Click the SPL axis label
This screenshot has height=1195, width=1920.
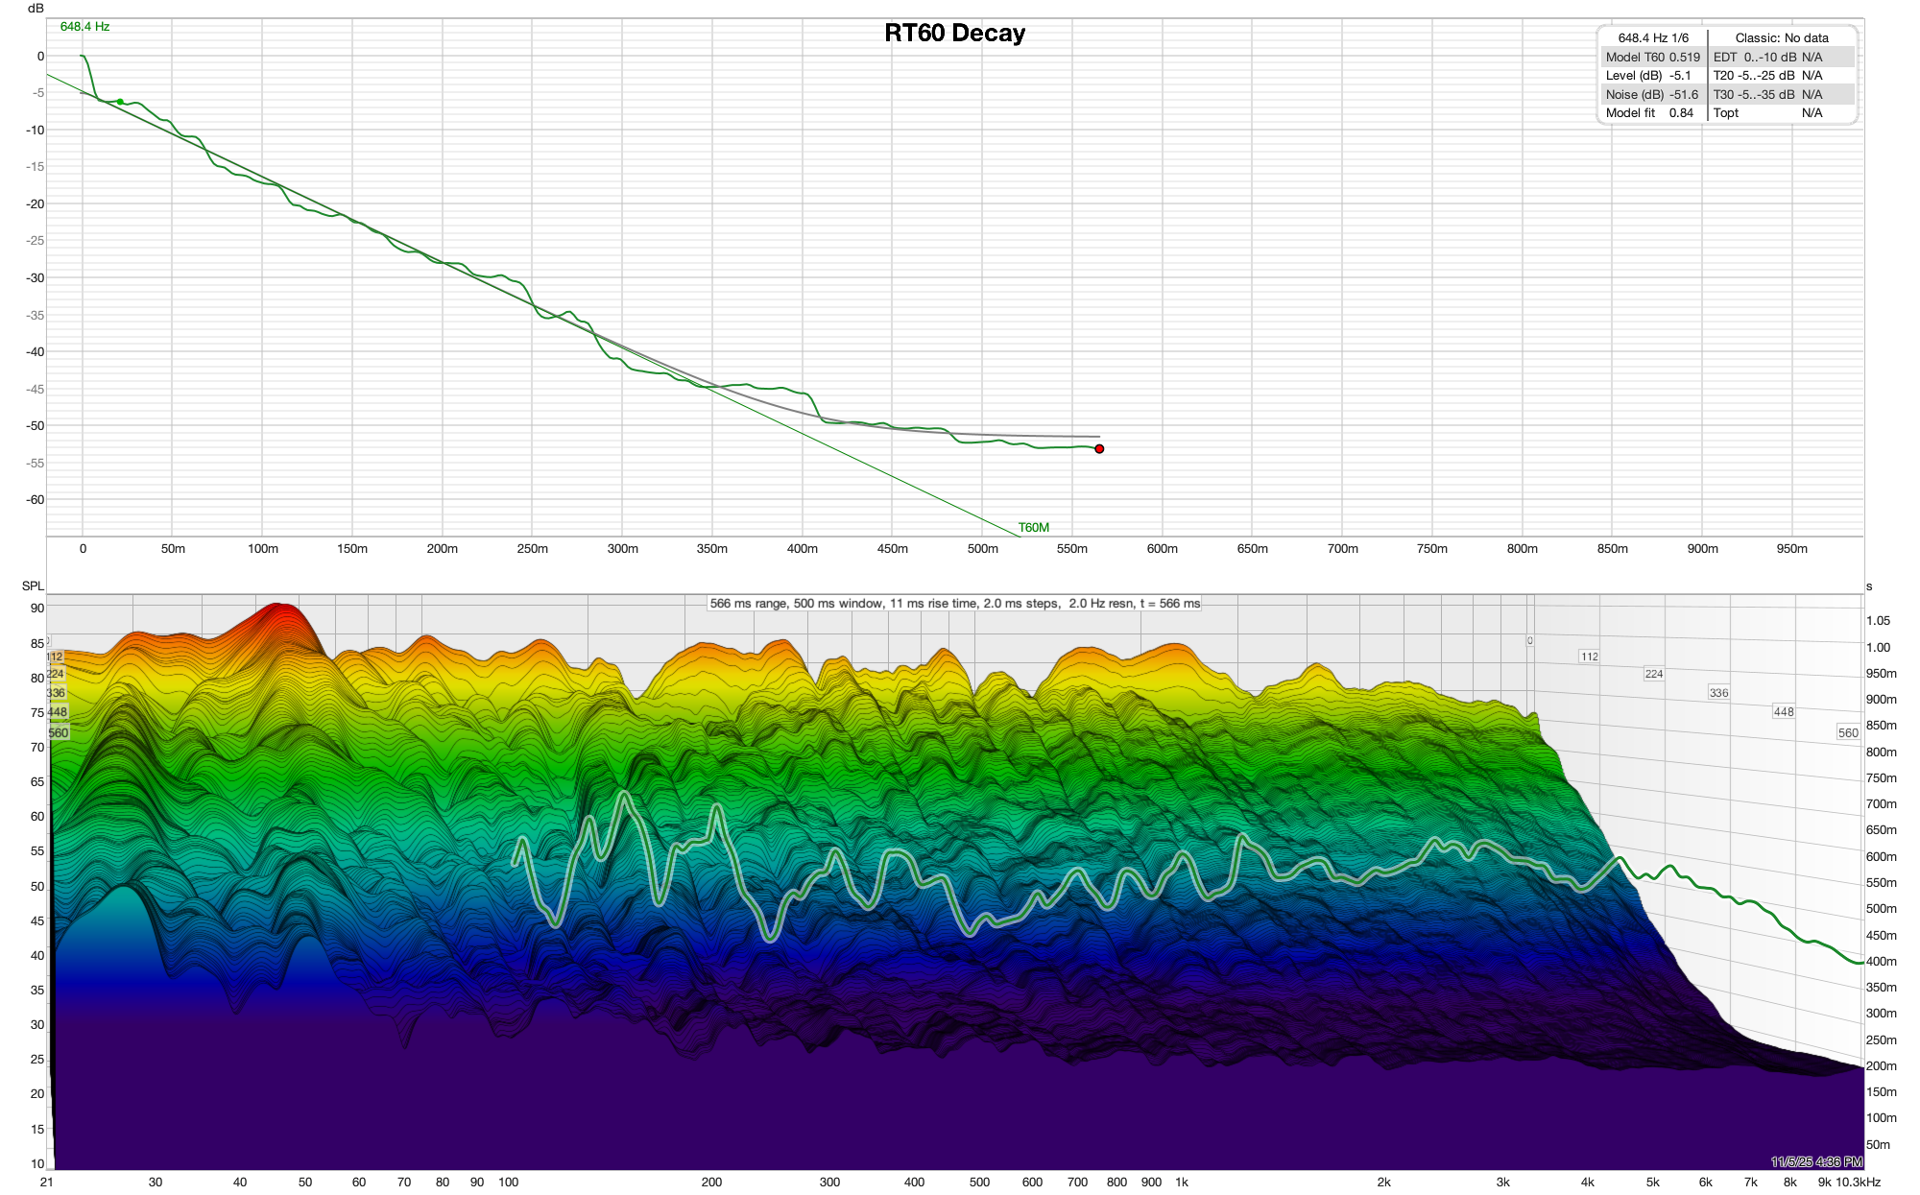[x=33, y=586]
